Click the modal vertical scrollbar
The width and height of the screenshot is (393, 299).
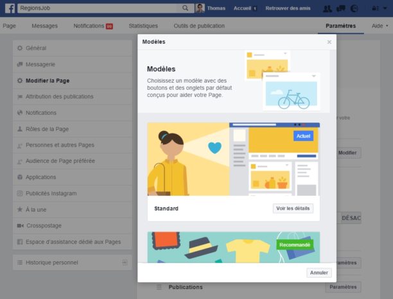pos(333,156)
